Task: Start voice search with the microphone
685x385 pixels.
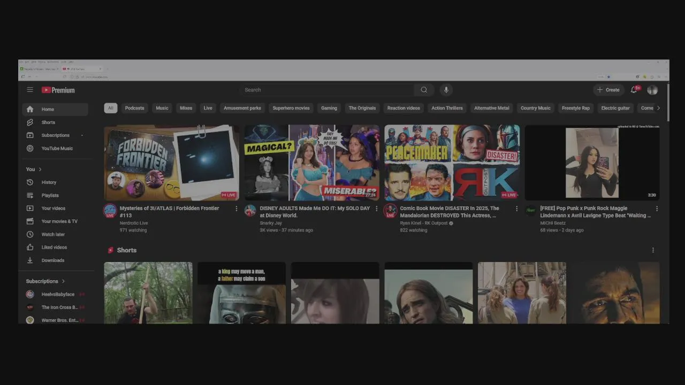Action: [x=446, y=90]
